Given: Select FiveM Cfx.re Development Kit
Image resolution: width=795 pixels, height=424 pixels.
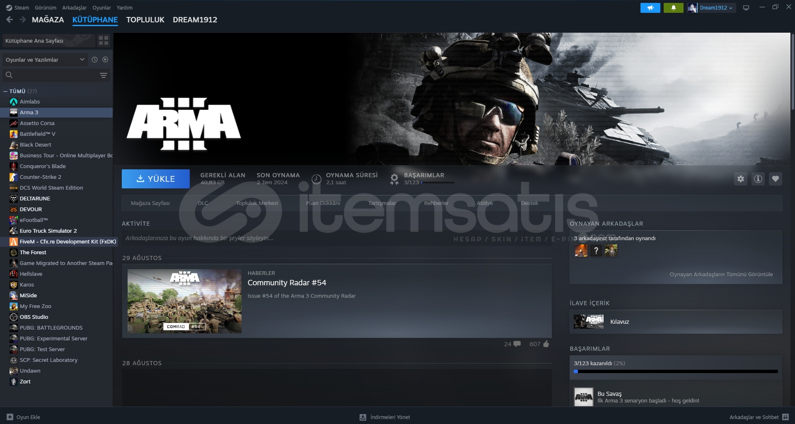Looking at the screenshot, I should 59,241.
